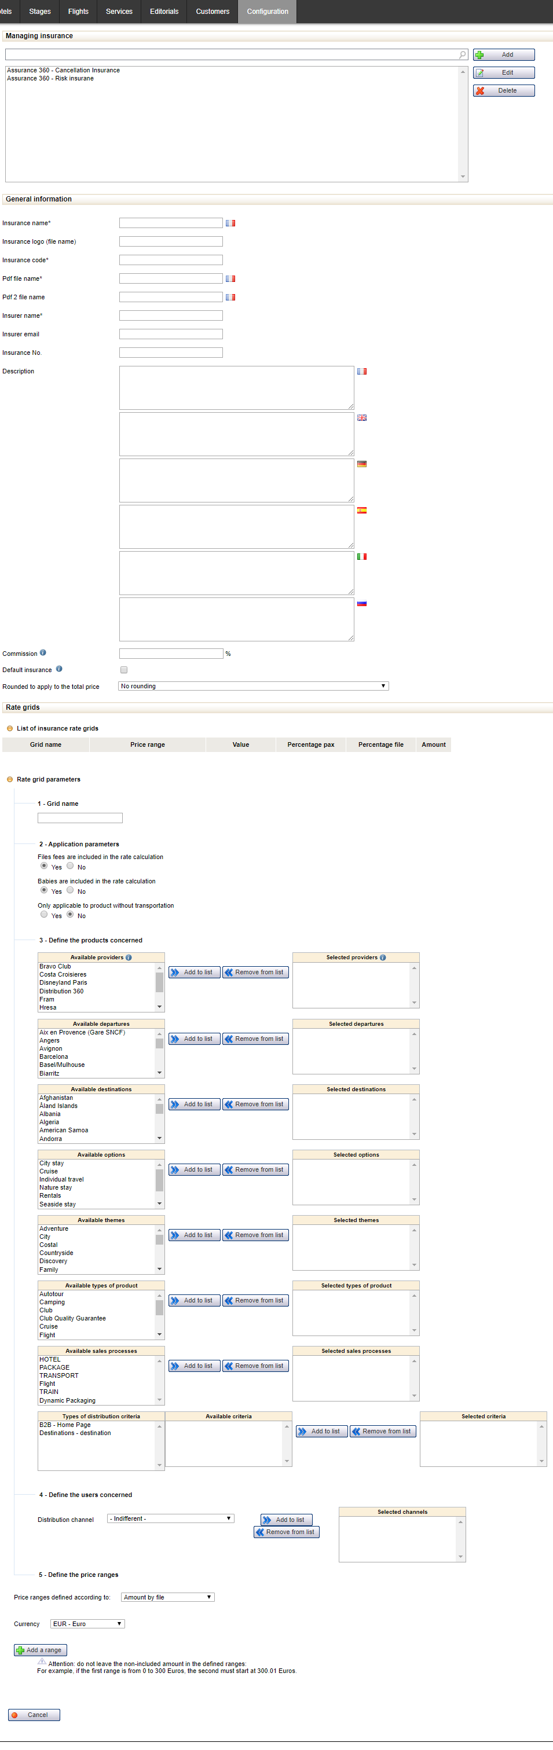Expand the Currency EUR - Euro dropdown
Screen dimensions: 553x1750
point(87,1624)
